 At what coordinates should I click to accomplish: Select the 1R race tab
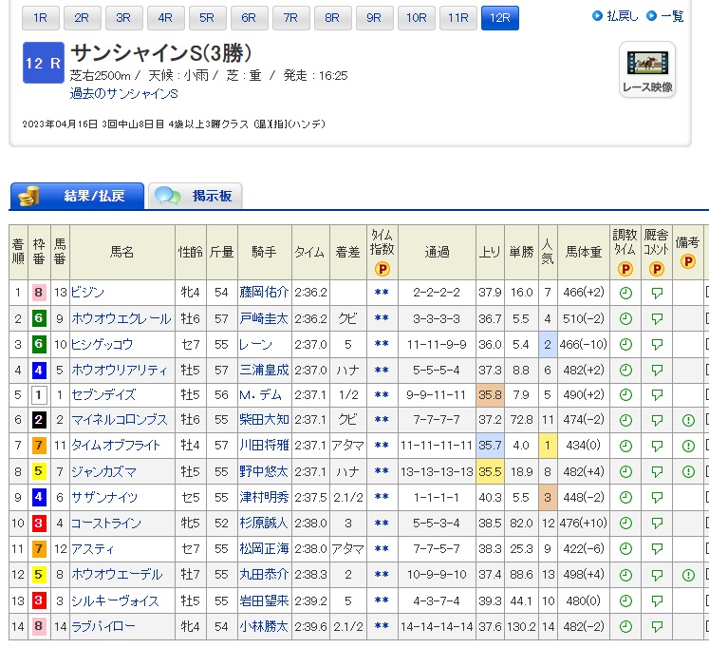pyautogui.click(x=41, y=18)
